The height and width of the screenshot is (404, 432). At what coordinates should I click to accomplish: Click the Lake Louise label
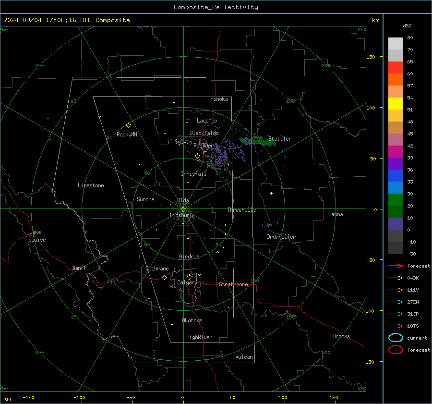[37, 236]
